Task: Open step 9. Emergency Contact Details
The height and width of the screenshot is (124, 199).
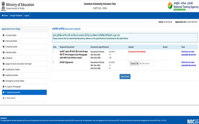Action: (24, 81)
